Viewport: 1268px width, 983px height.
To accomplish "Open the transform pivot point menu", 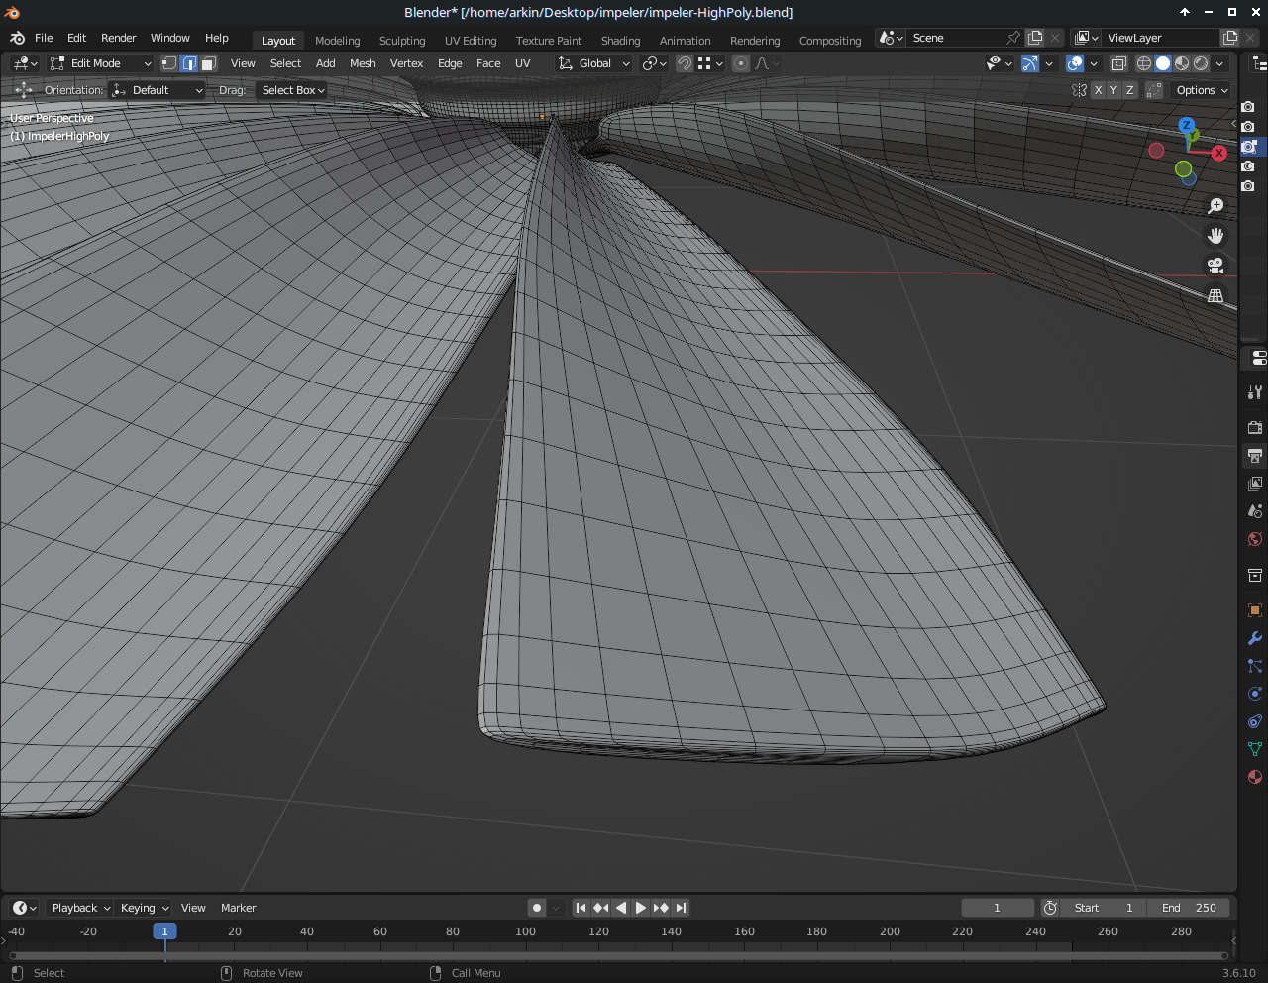I will pyautogui.click(x=655, y=63).
